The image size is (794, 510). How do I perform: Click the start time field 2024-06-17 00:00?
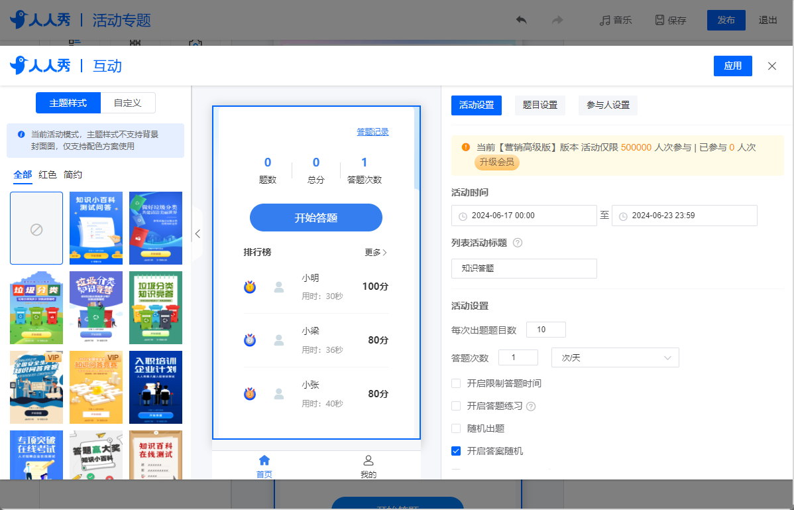[524, 216]
